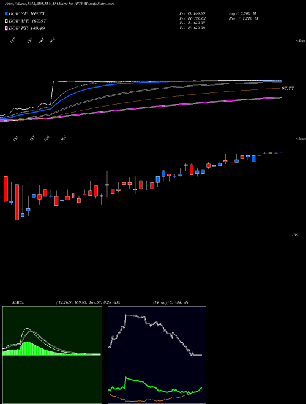Click the 'Pre H: 170.02' value
The image size is (306, 404).
192,18
